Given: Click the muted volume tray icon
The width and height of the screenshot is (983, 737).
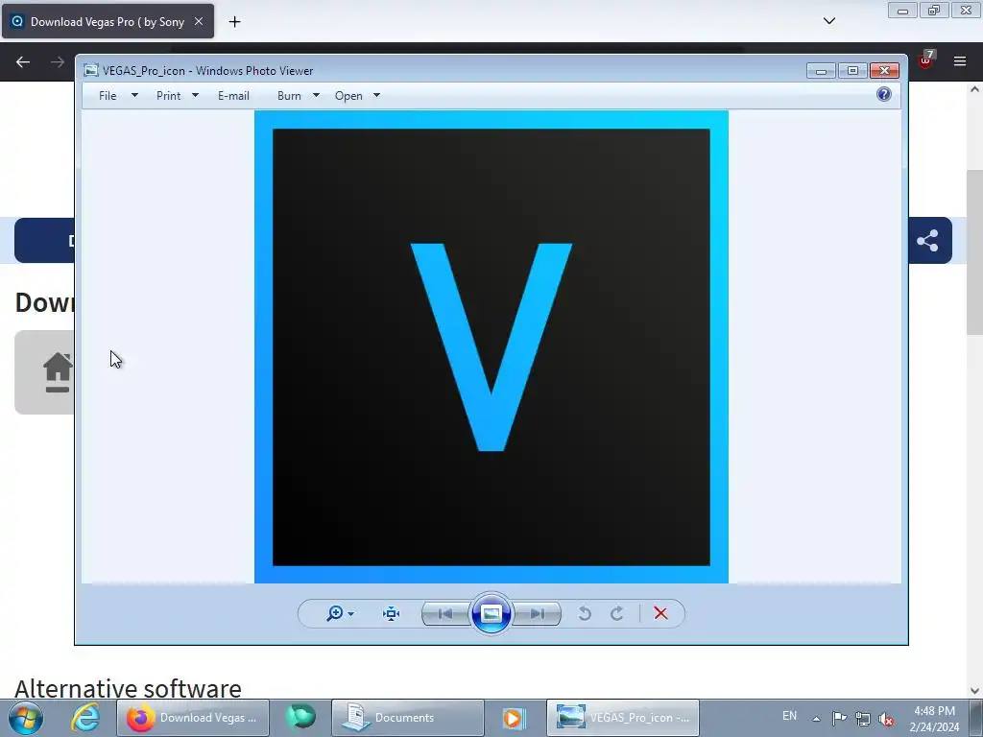Looking at the screenshot, I should [x=886, y=719].
